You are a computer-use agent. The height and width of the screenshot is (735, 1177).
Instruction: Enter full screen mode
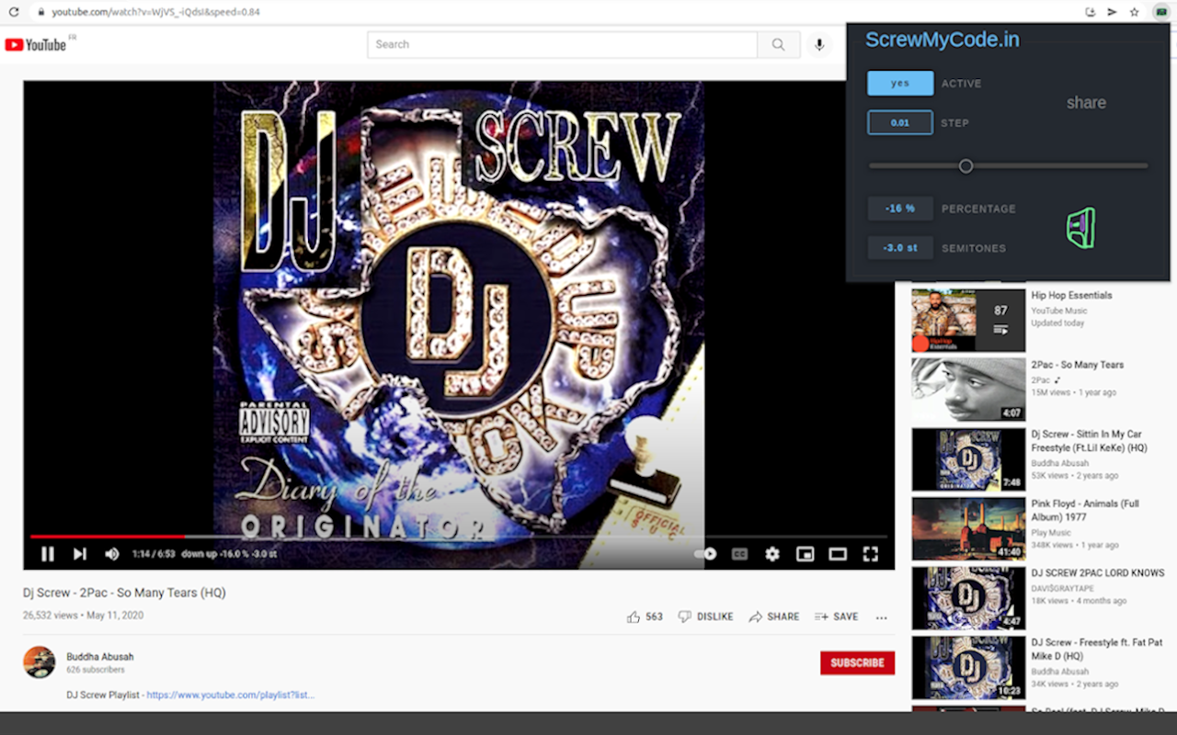pyautogui.click(x=870, y=554)
